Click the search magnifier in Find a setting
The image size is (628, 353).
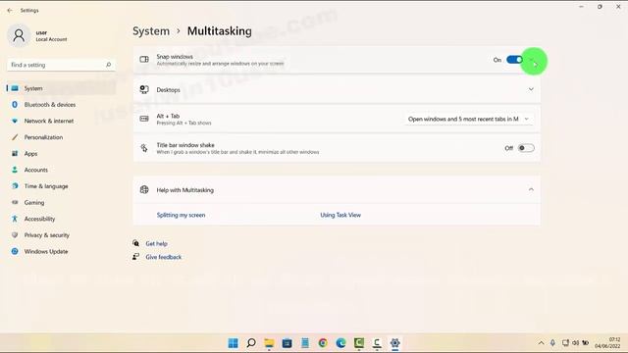coord(108,65)
